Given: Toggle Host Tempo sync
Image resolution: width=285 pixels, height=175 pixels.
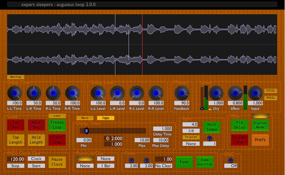Looking at the screenshot, I should click(x=211, y=127).
